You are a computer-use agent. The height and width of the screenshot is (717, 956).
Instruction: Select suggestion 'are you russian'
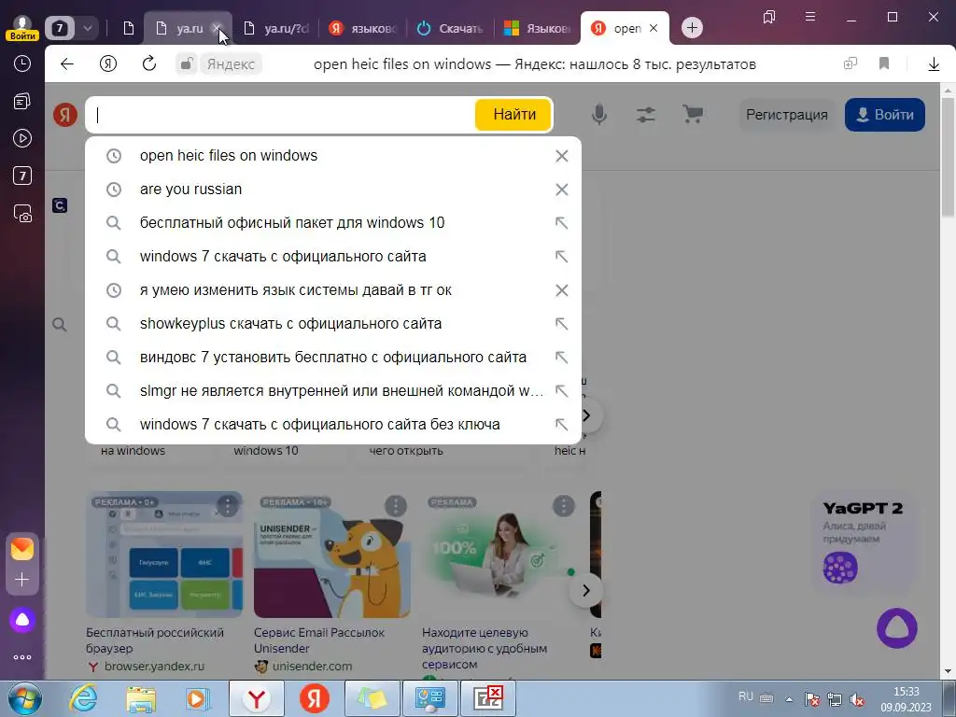[x=190, y=190]
